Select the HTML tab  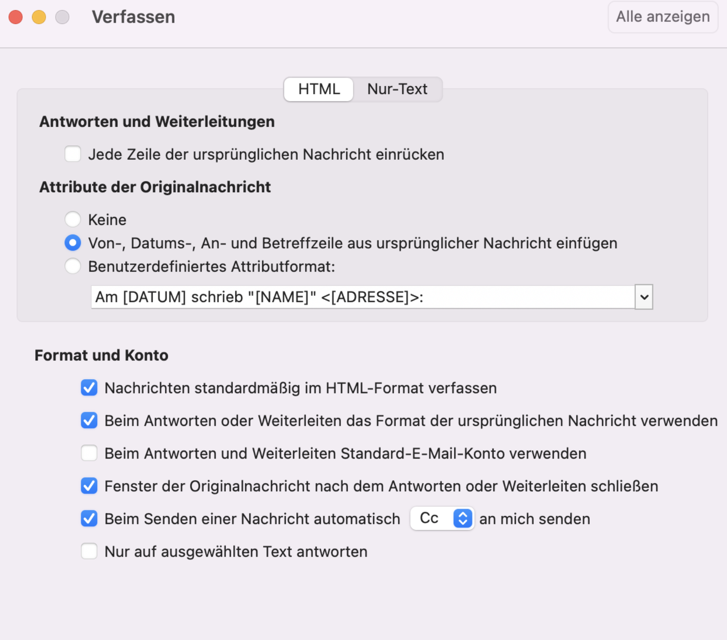pos(319,89)
